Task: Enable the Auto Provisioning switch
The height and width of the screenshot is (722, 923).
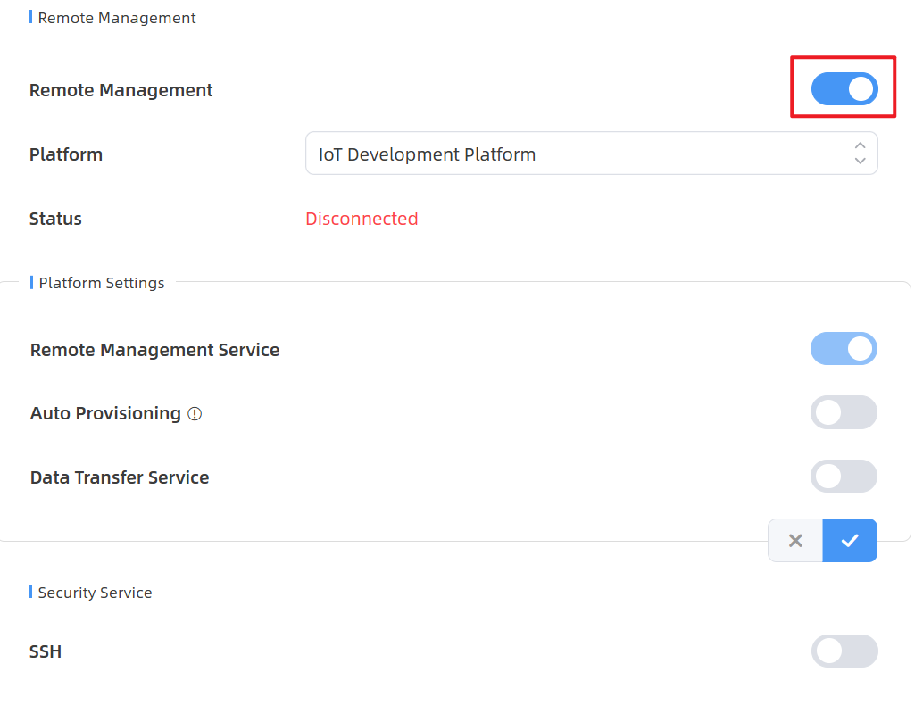Action: pyautogui.click(x=844, y=412)
